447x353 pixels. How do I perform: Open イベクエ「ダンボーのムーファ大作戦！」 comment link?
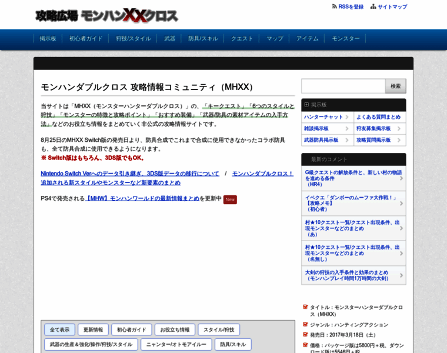(353, 204)
